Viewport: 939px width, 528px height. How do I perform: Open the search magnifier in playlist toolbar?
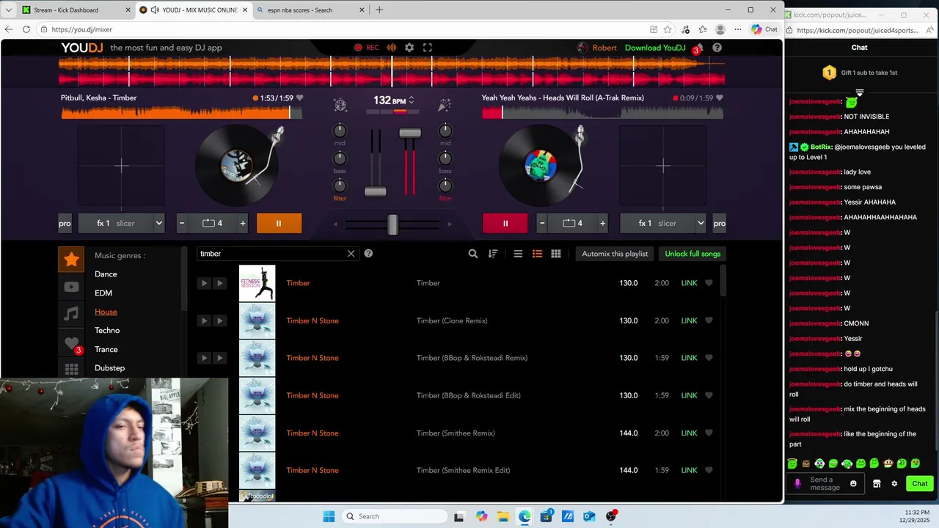tap(473, 254)
